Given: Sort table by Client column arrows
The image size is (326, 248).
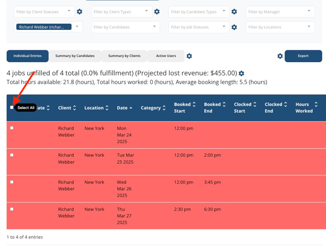Looking at the screenshot, I should click(74, 108).
